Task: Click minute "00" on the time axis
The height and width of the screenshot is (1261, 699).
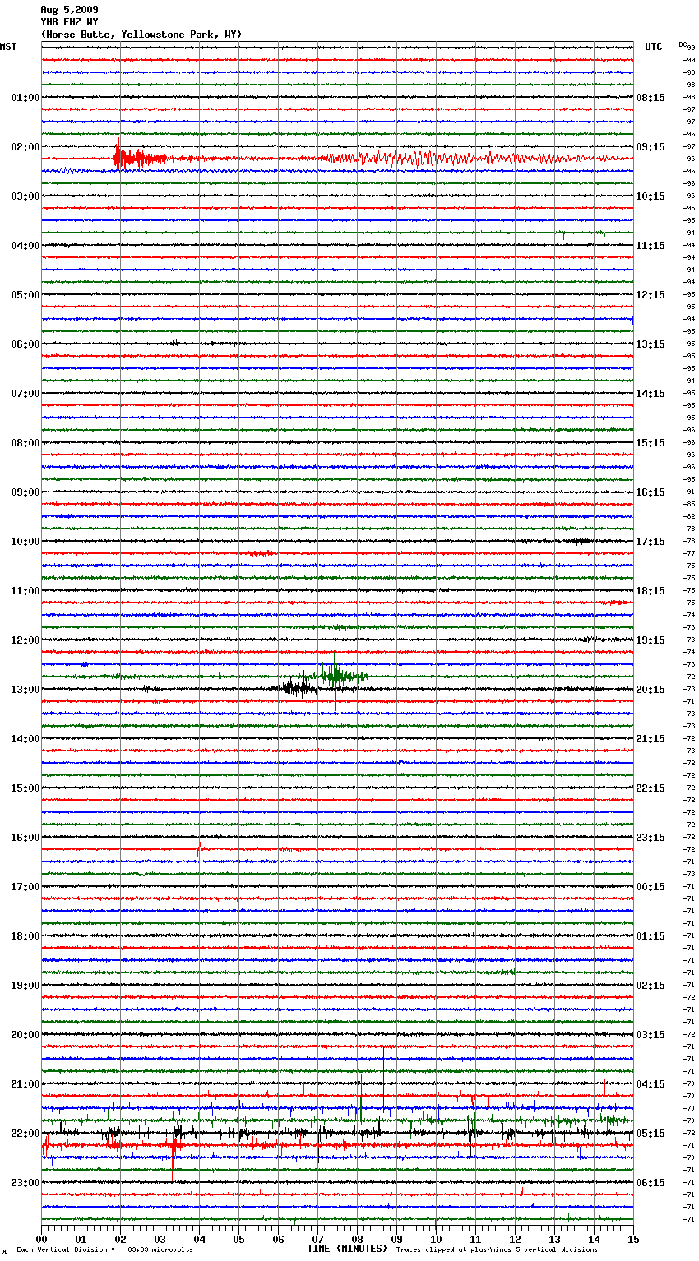Action: pos(42,1239)
